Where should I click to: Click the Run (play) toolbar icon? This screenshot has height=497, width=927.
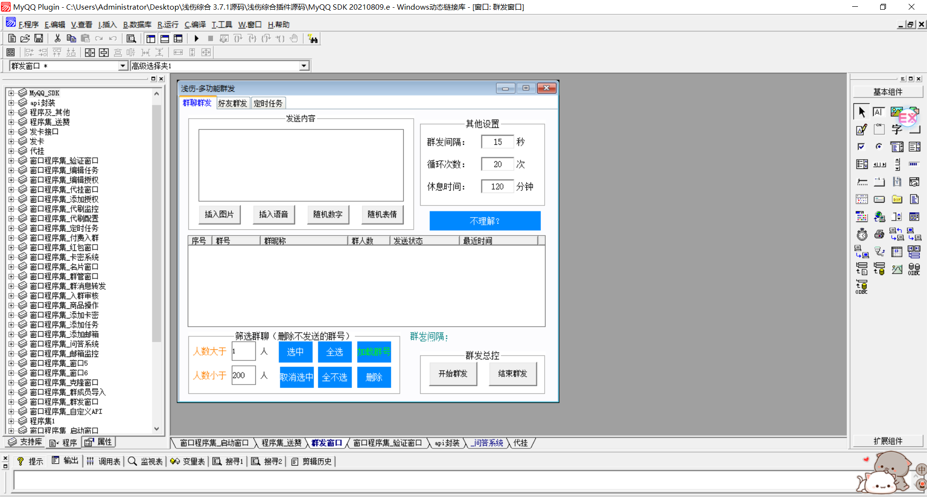tap(196, 39)
